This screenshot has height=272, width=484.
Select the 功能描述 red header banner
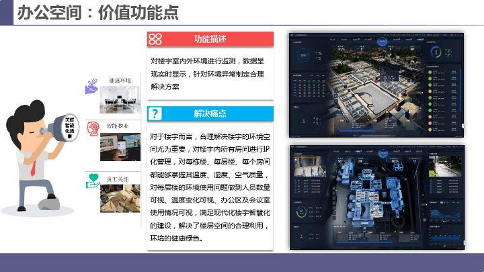210,39
